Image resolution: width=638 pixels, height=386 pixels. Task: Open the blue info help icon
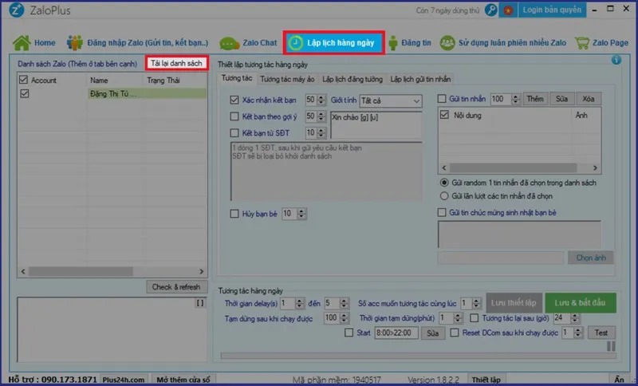pyautogui.click(x=616, y=60)
